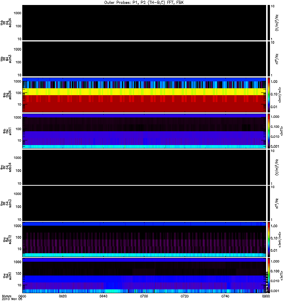The height and width of the screenshot is (307, 288).
Task: Click the <|mV/m|> unit label of the thb edc34 panel
Action: 280,95
